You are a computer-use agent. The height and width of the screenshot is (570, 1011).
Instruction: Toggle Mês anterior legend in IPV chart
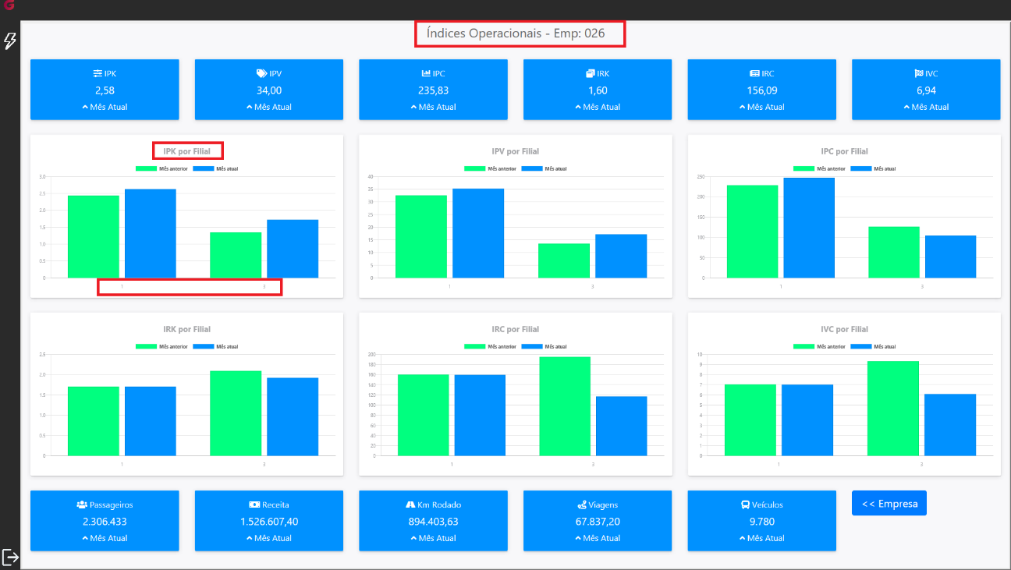pos(491,168)
